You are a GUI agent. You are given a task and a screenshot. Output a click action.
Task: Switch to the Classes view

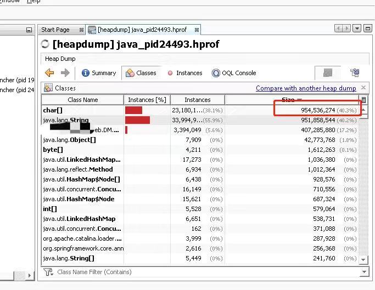coord(141,73)
